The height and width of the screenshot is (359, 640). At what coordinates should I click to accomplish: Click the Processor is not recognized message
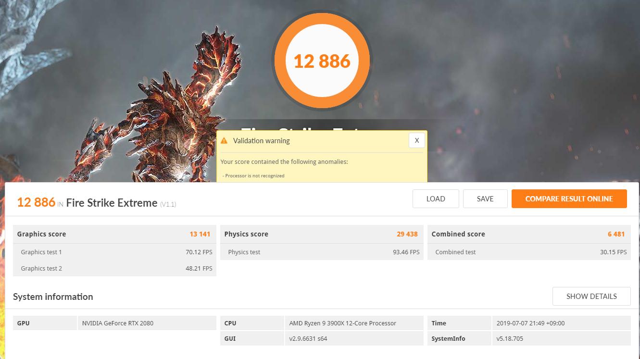[253, 175]
